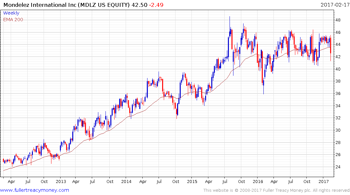Click the y-axis label 40
The image size is (350, 195).
338,69
